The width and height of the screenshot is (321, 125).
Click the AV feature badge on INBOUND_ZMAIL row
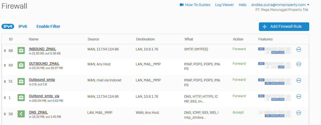click(261, 49)
